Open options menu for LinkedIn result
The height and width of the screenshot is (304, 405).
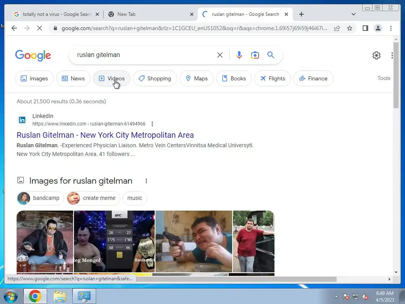[x=152, y=124]
